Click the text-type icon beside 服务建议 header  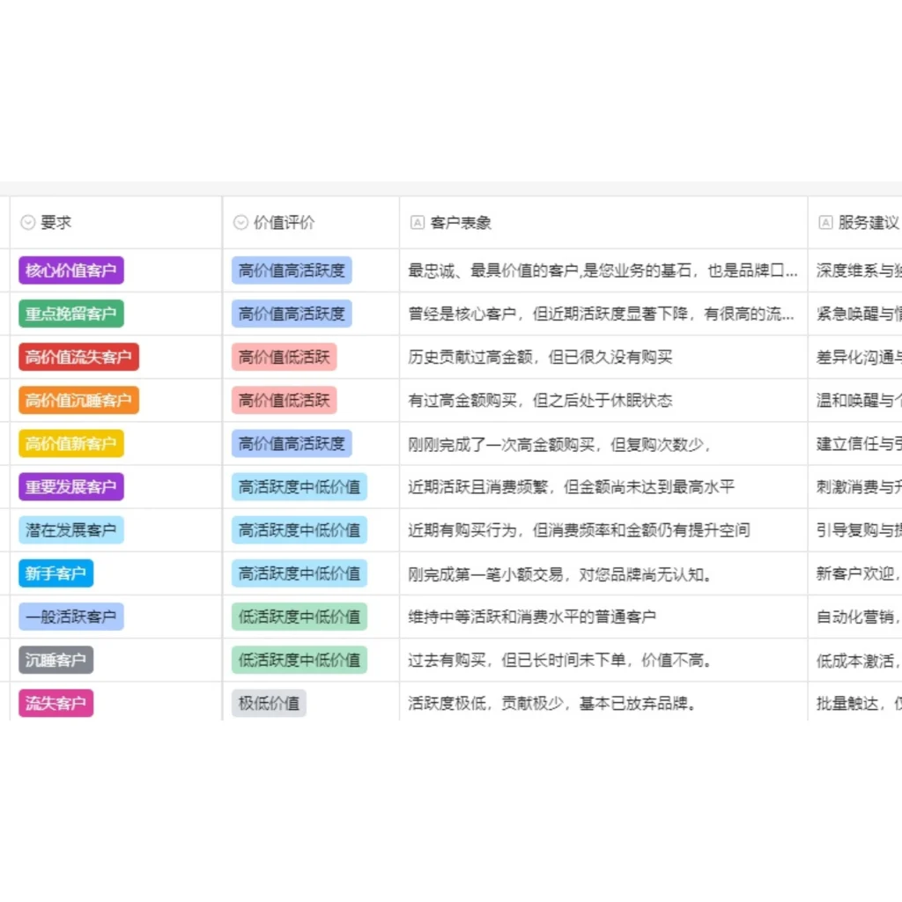(x=825, y=223)
